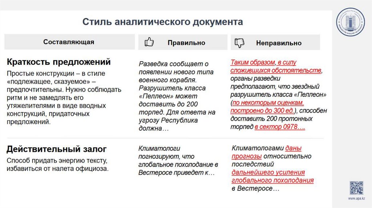Click the underlined text в сектор 0978

coord(279,127)
